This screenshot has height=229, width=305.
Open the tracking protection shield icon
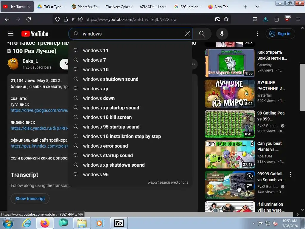(57, 19)
